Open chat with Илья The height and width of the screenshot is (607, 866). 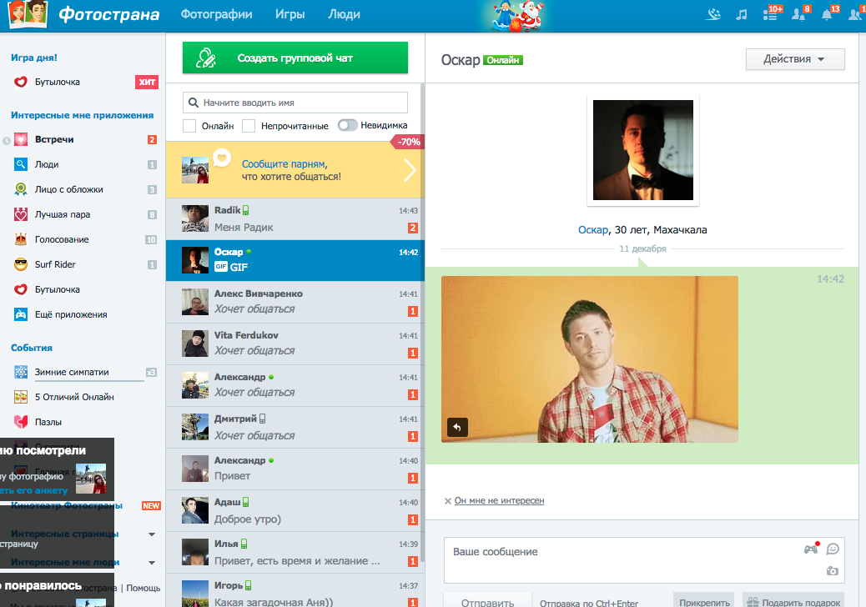coord(295,552)
